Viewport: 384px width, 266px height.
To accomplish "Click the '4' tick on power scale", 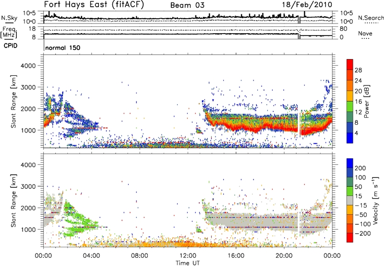I will 356,133.
